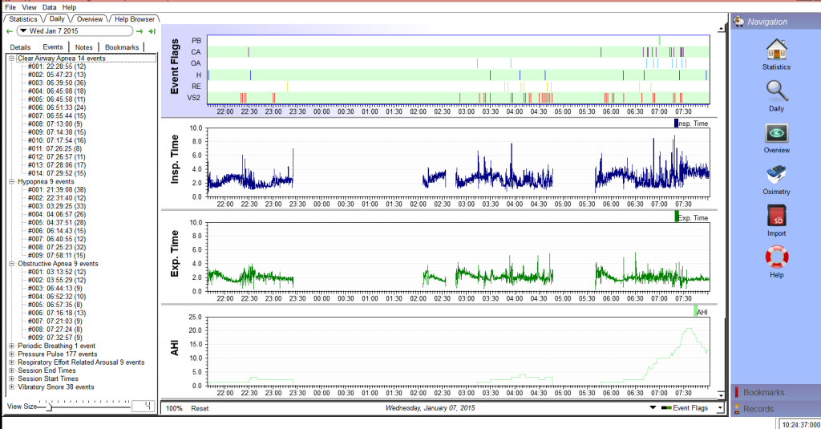Open the Oximetry icon in Navigation
The width and height of the screenshot is (821, 429).
point(775,176)
